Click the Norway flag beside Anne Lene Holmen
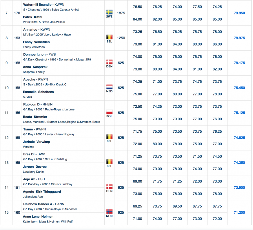This screenshot has width=253, height=230. [109, 212]
